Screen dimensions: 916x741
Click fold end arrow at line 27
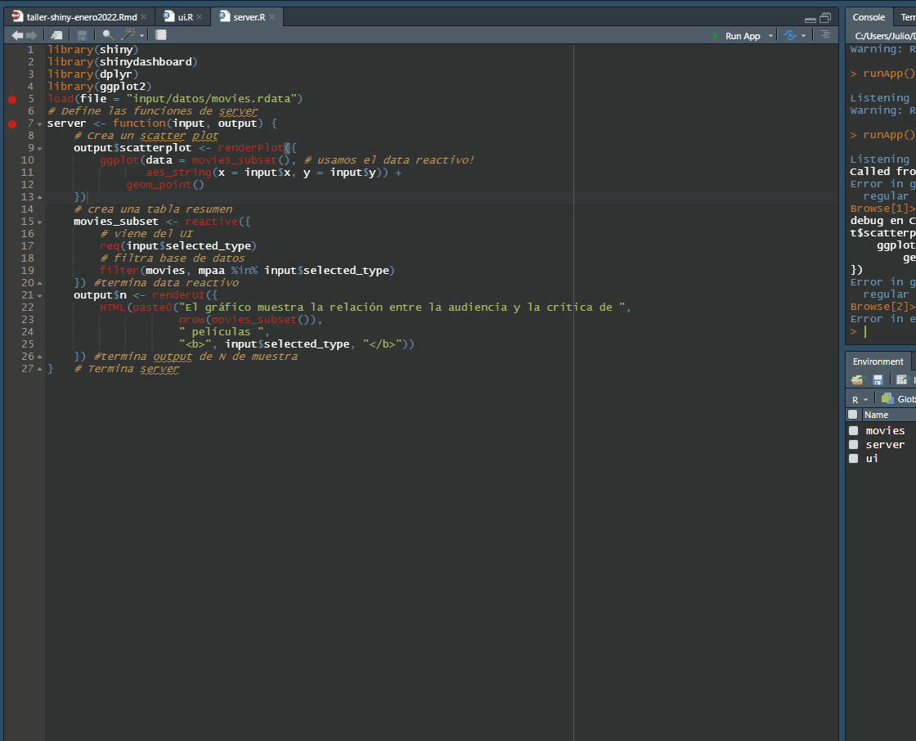tap(40, 369)
